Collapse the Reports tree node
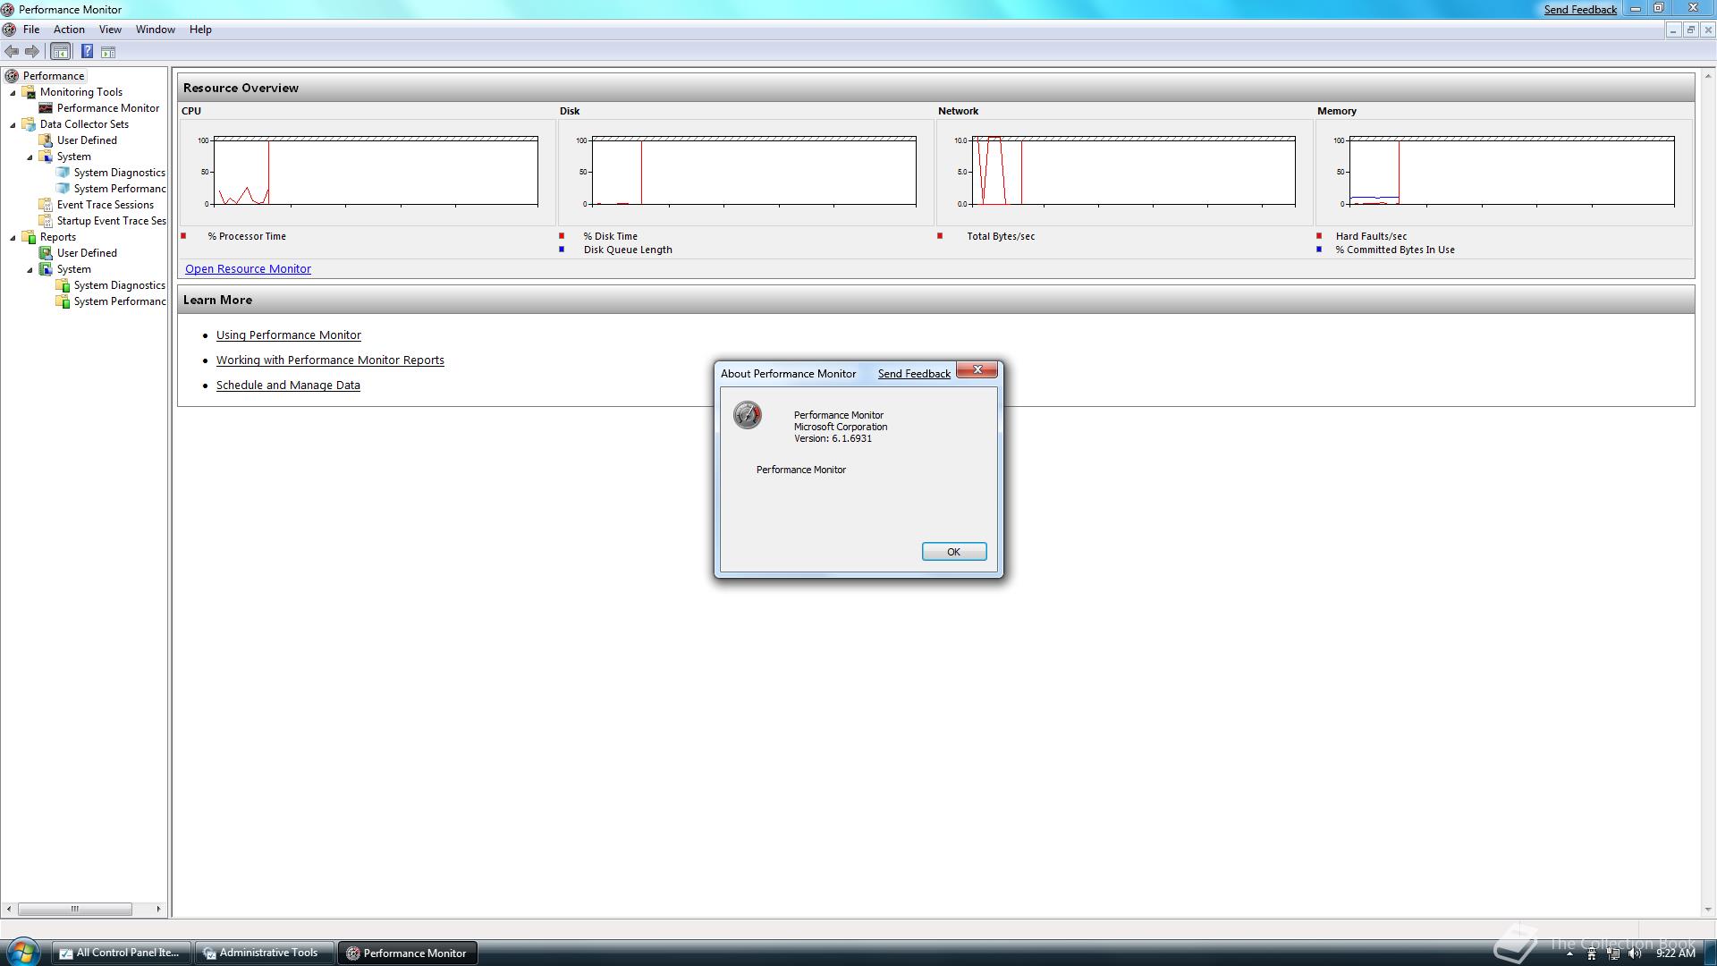This screenshot has height=966, width=1717. pos(13,238)
